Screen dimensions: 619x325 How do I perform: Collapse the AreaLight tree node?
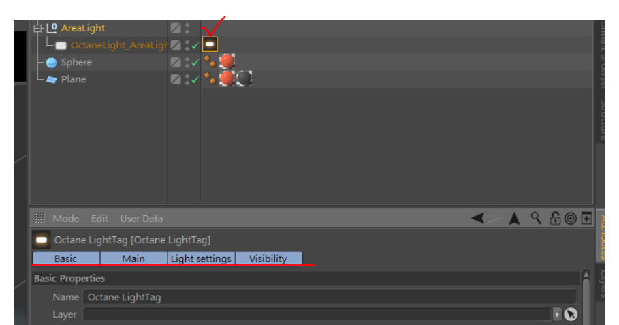[38, 28]
